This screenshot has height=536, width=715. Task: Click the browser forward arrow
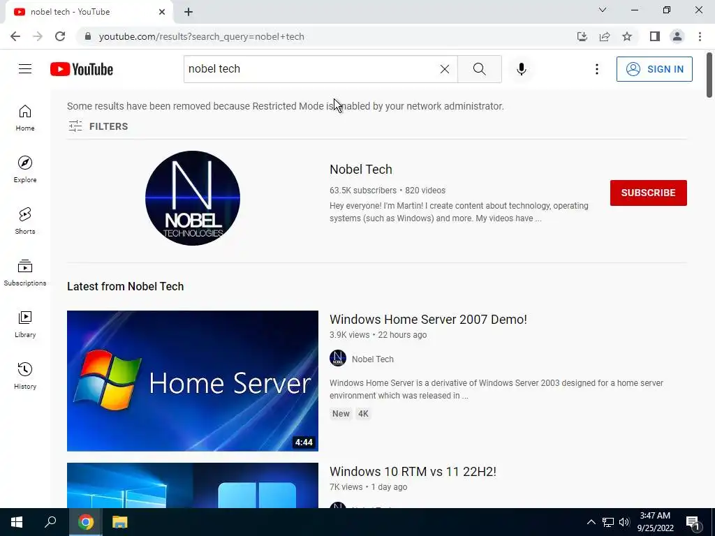tap(38, 36)
